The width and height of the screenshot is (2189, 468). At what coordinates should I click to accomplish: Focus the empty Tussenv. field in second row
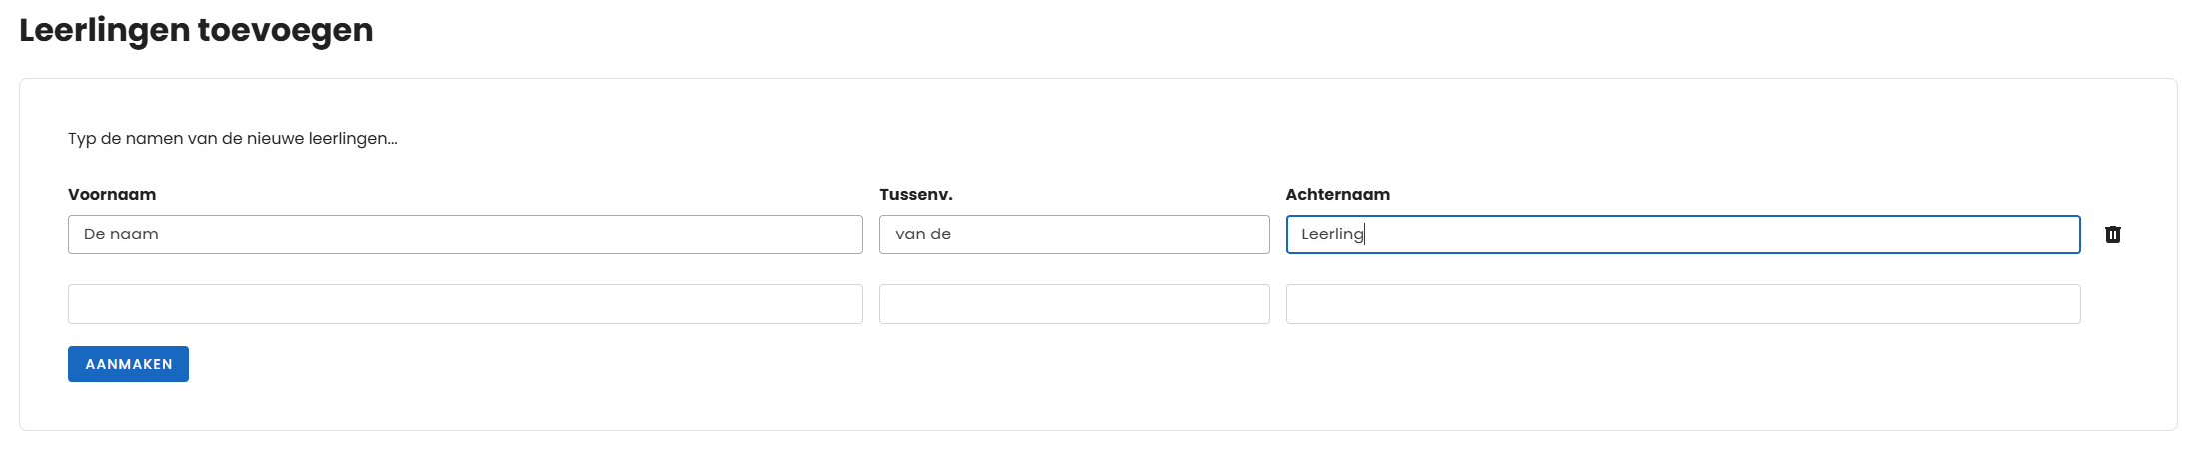coord(1074,304)
